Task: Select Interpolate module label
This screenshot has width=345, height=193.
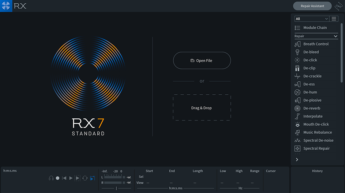Action: 313,116
